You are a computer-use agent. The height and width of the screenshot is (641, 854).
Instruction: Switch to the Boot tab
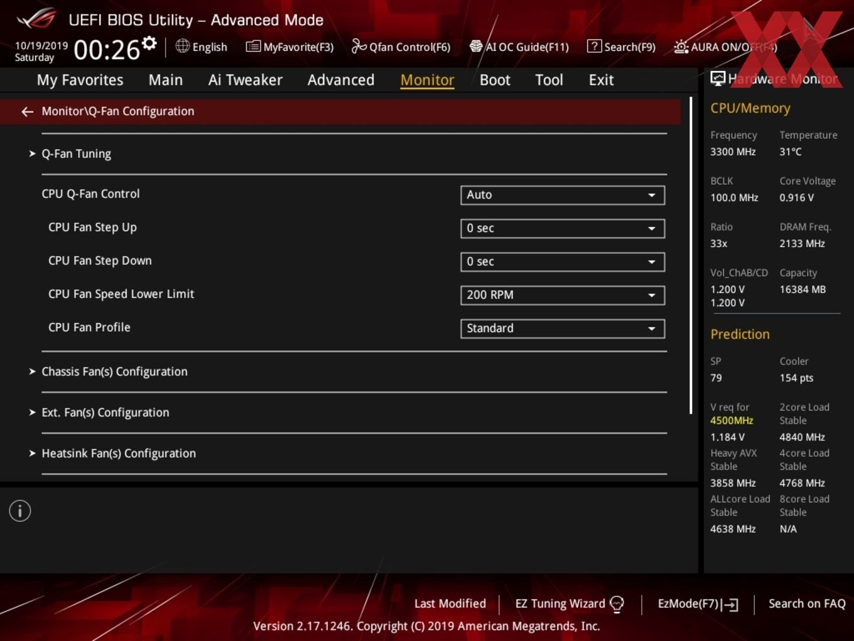[495, 80]
